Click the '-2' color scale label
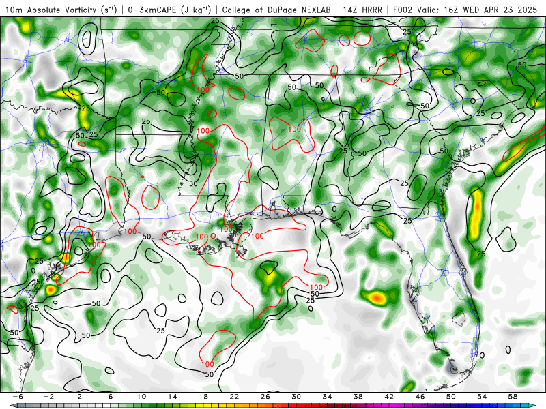 coord(48,397)
